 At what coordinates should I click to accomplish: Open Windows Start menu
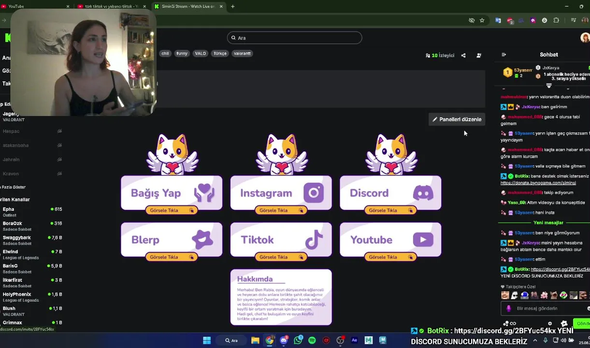pyautogui.click(x=207, y=341)
